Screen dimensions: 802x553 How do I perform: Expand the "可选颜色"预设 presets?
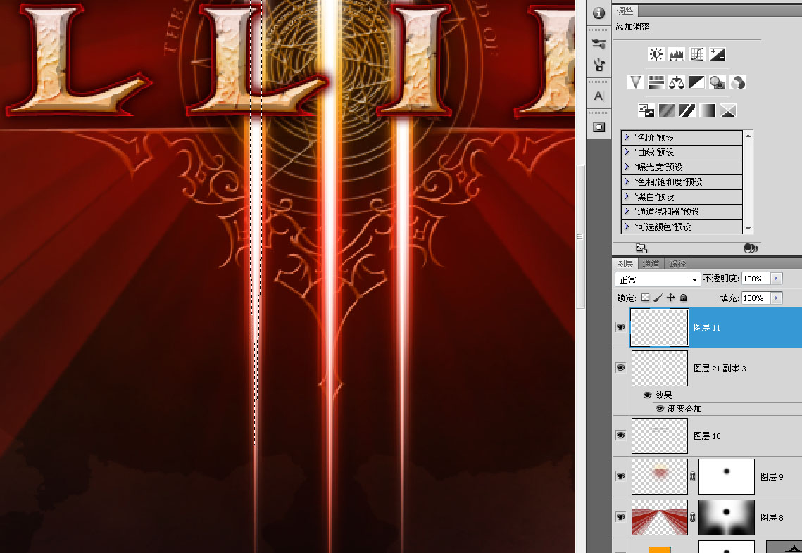point(627,226)
